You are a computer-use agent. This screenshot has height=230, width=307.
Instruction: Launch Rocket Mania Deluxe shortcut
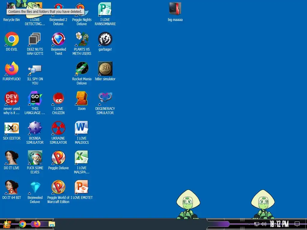82,73
